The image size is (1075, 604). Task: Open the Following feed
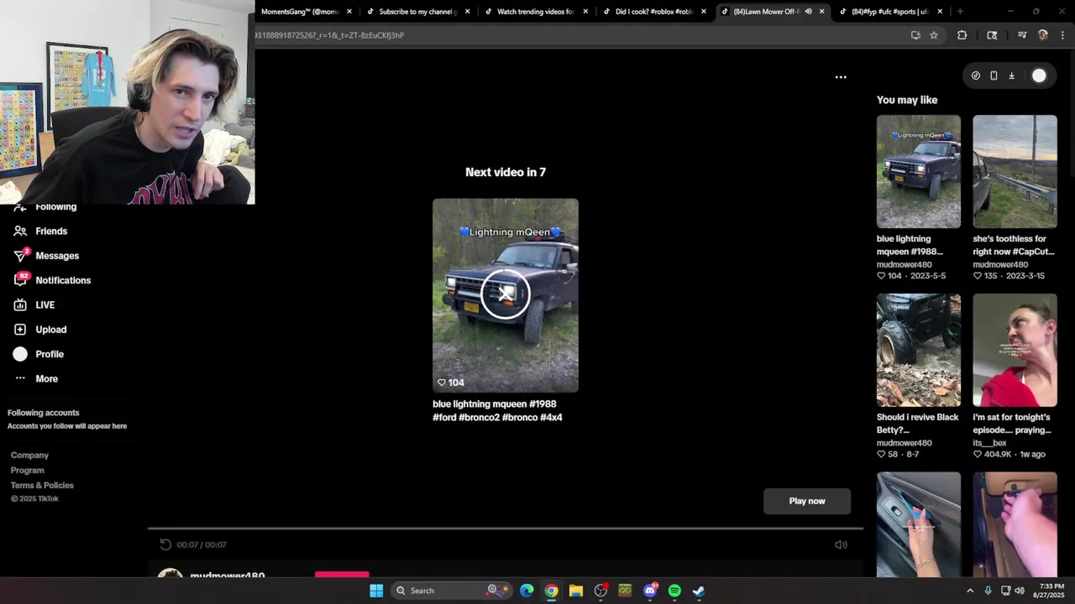(x=45, y=207)
